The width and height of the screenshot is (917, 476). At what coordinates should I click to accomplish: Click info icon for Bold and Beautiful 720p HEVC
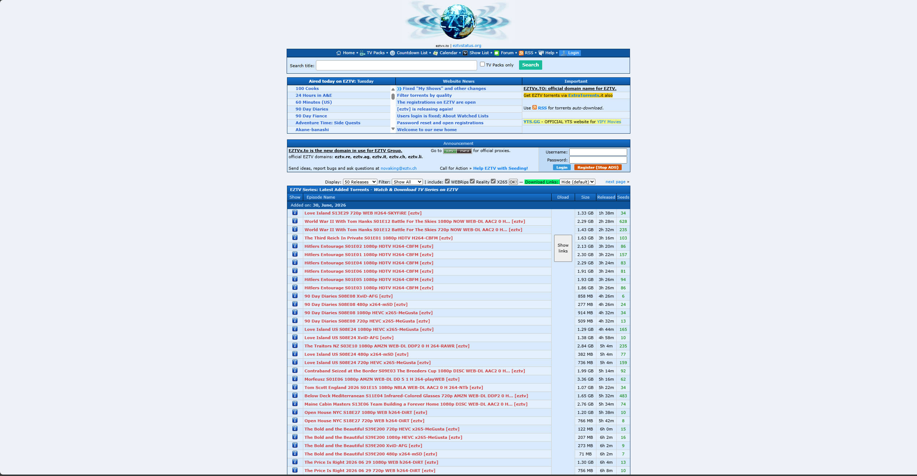(x=295, y=429)
